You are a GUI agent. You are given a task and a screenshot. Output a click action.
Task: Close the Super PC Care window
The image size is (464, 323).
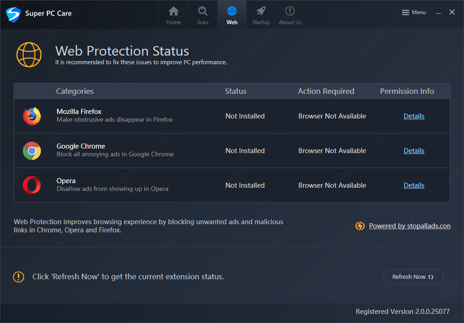452,12
